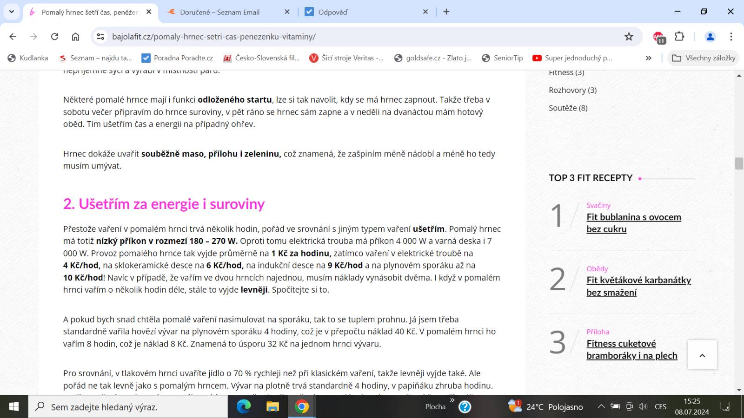Click the page vertical scrollbar thumb

pyautogui.click(x=739, y=163)
